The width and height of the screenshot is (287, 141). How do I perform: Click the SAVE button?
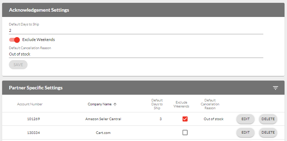click(x=18, y=65)
